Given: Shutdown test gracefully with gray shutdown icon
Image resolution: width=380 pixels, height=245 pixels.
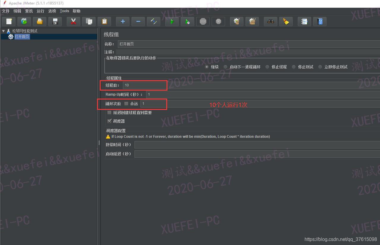Looking at the screenshot, I should point(218,21).
